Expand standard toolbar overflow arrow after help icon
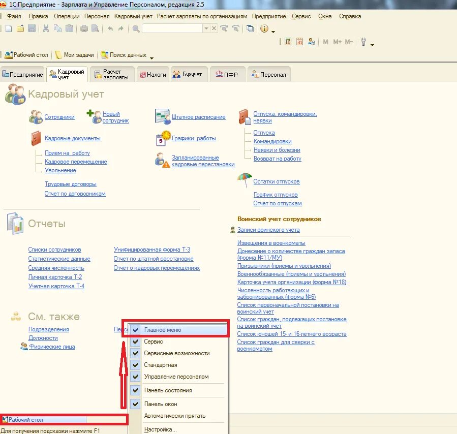 point(273,32)
